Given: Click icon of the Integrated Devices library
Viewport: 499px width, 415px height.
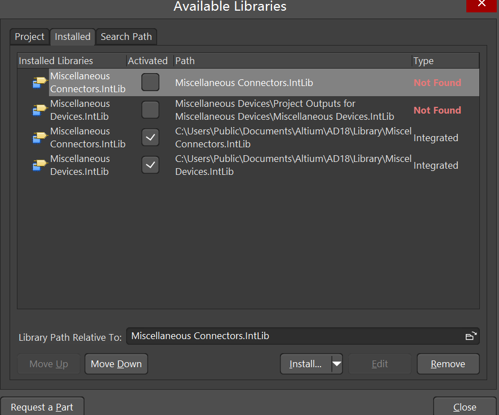Looking at the screenshot, I should 40,165.
